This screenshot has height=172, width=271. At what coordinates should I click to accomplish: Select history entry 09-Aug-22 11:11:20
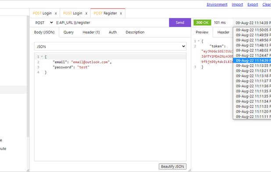pyautogui.click(x=252, y=112)
